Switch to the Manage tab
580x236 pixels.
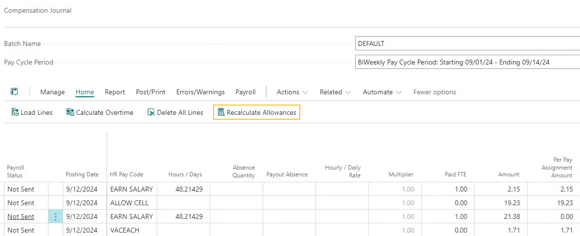[52, 92]
